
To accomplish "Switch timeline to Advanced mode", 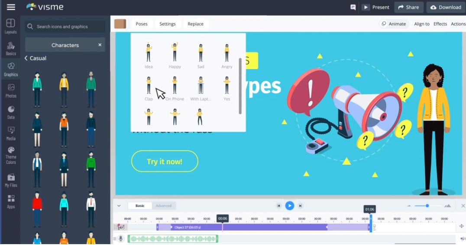I will [x=164, y=206].
